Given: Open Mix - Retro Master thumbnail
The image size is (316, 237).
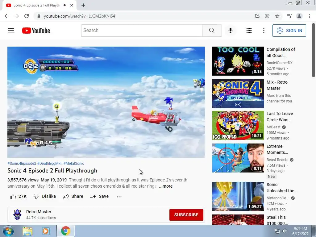Looking at the screenshot, I should tap(238, 94).
